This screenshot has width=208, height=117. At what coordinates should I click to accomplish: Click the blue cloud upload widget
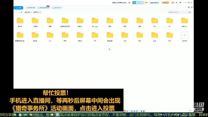pyautogui.click(x=138, y=3)
